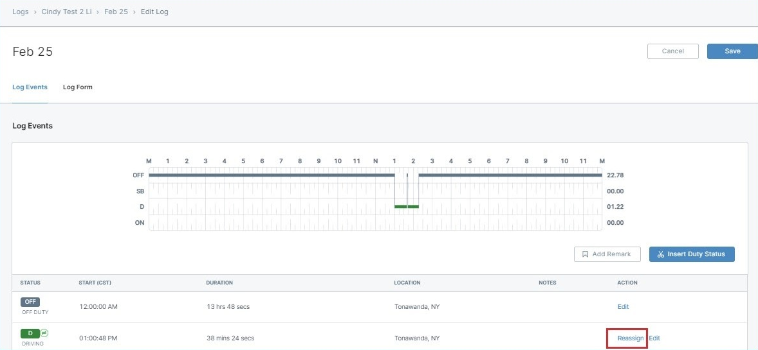Insert a new duty status
The image size is (758, 350).
click(x=692, y=254)
